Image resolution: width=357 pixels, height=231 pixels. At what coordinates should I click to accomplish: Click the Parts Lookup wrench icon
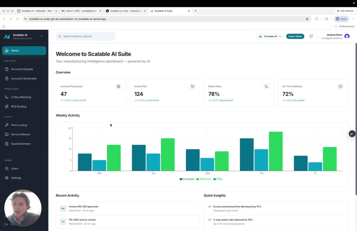coord(7,125)
